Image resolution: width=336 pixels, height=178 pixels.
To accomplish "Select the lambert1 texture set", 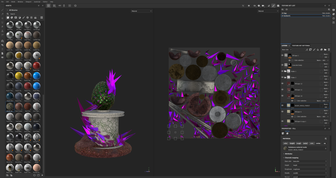I will coord(287,16).
